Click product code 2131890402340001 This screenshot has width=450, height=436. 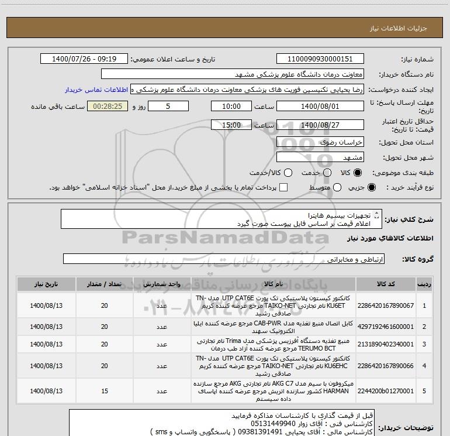pyautogui.click(x=386, y=344)
